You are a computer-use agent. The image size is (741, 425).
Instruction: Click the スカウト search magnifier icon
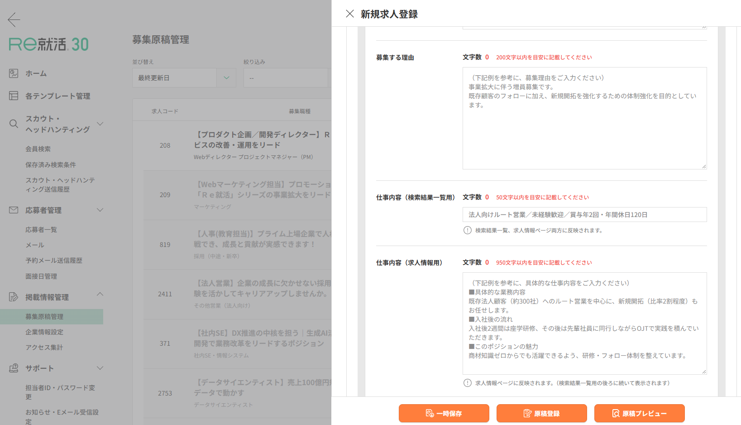point(14,124)
